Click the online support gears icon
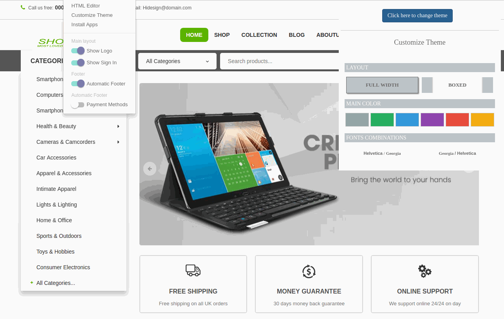This screenshot has width=504, height=319. click(x=425, y=271)
